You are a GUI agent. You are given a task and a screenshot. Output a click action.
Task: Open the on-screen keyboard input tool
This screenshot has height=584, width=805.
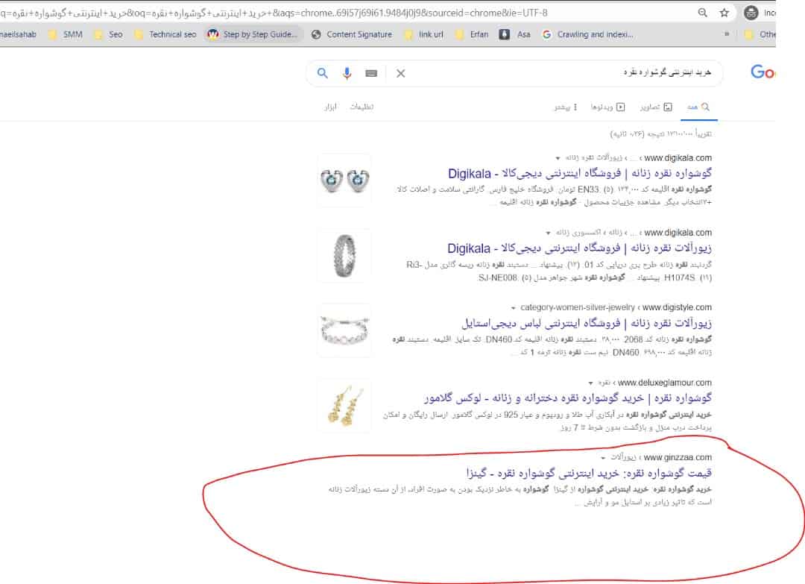[371, 73]
